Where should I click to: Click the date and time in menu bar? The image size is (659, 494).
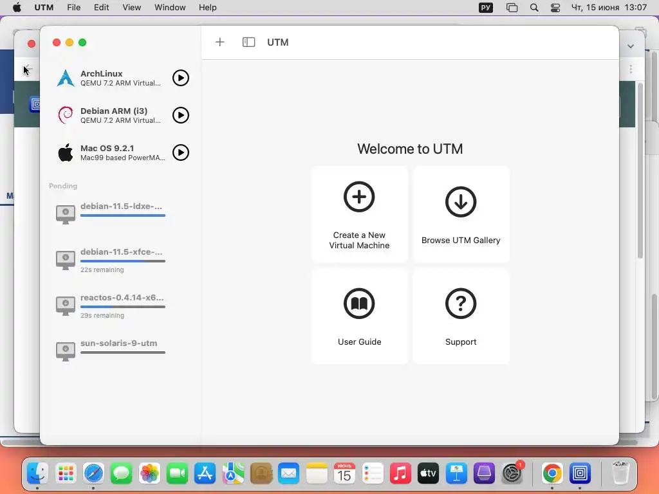[609, 8]
